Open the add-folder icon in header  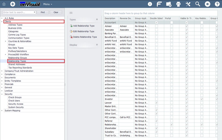(x=169, y=4)
